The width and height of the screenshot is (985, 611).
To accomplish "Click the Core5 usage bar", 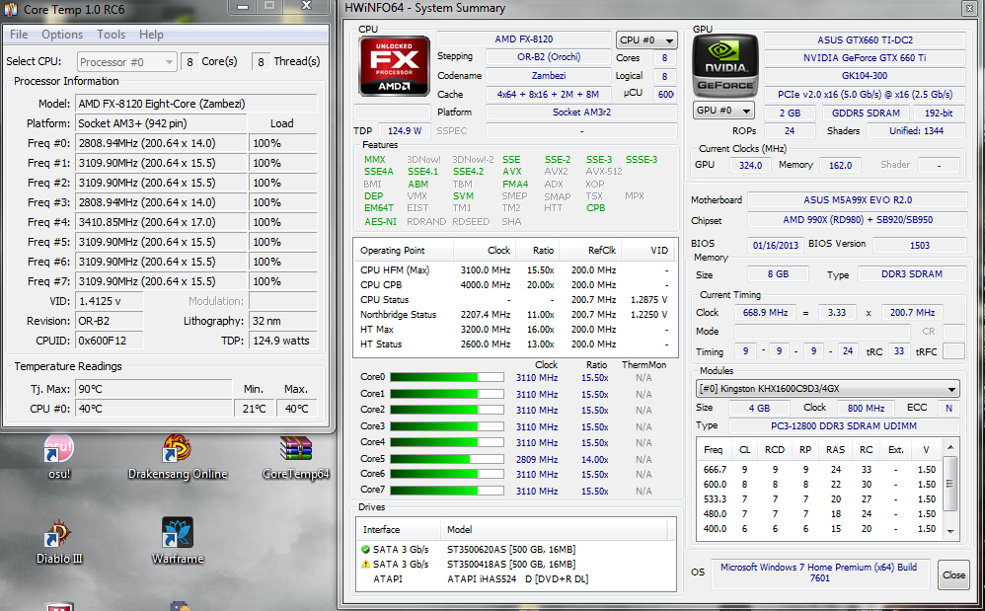I will click(x=447, y=459).
